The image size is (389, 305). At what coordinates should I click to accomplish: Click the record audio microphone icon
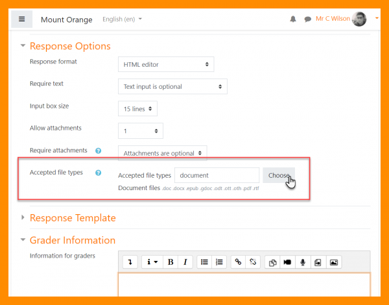[x=302, y=262]
